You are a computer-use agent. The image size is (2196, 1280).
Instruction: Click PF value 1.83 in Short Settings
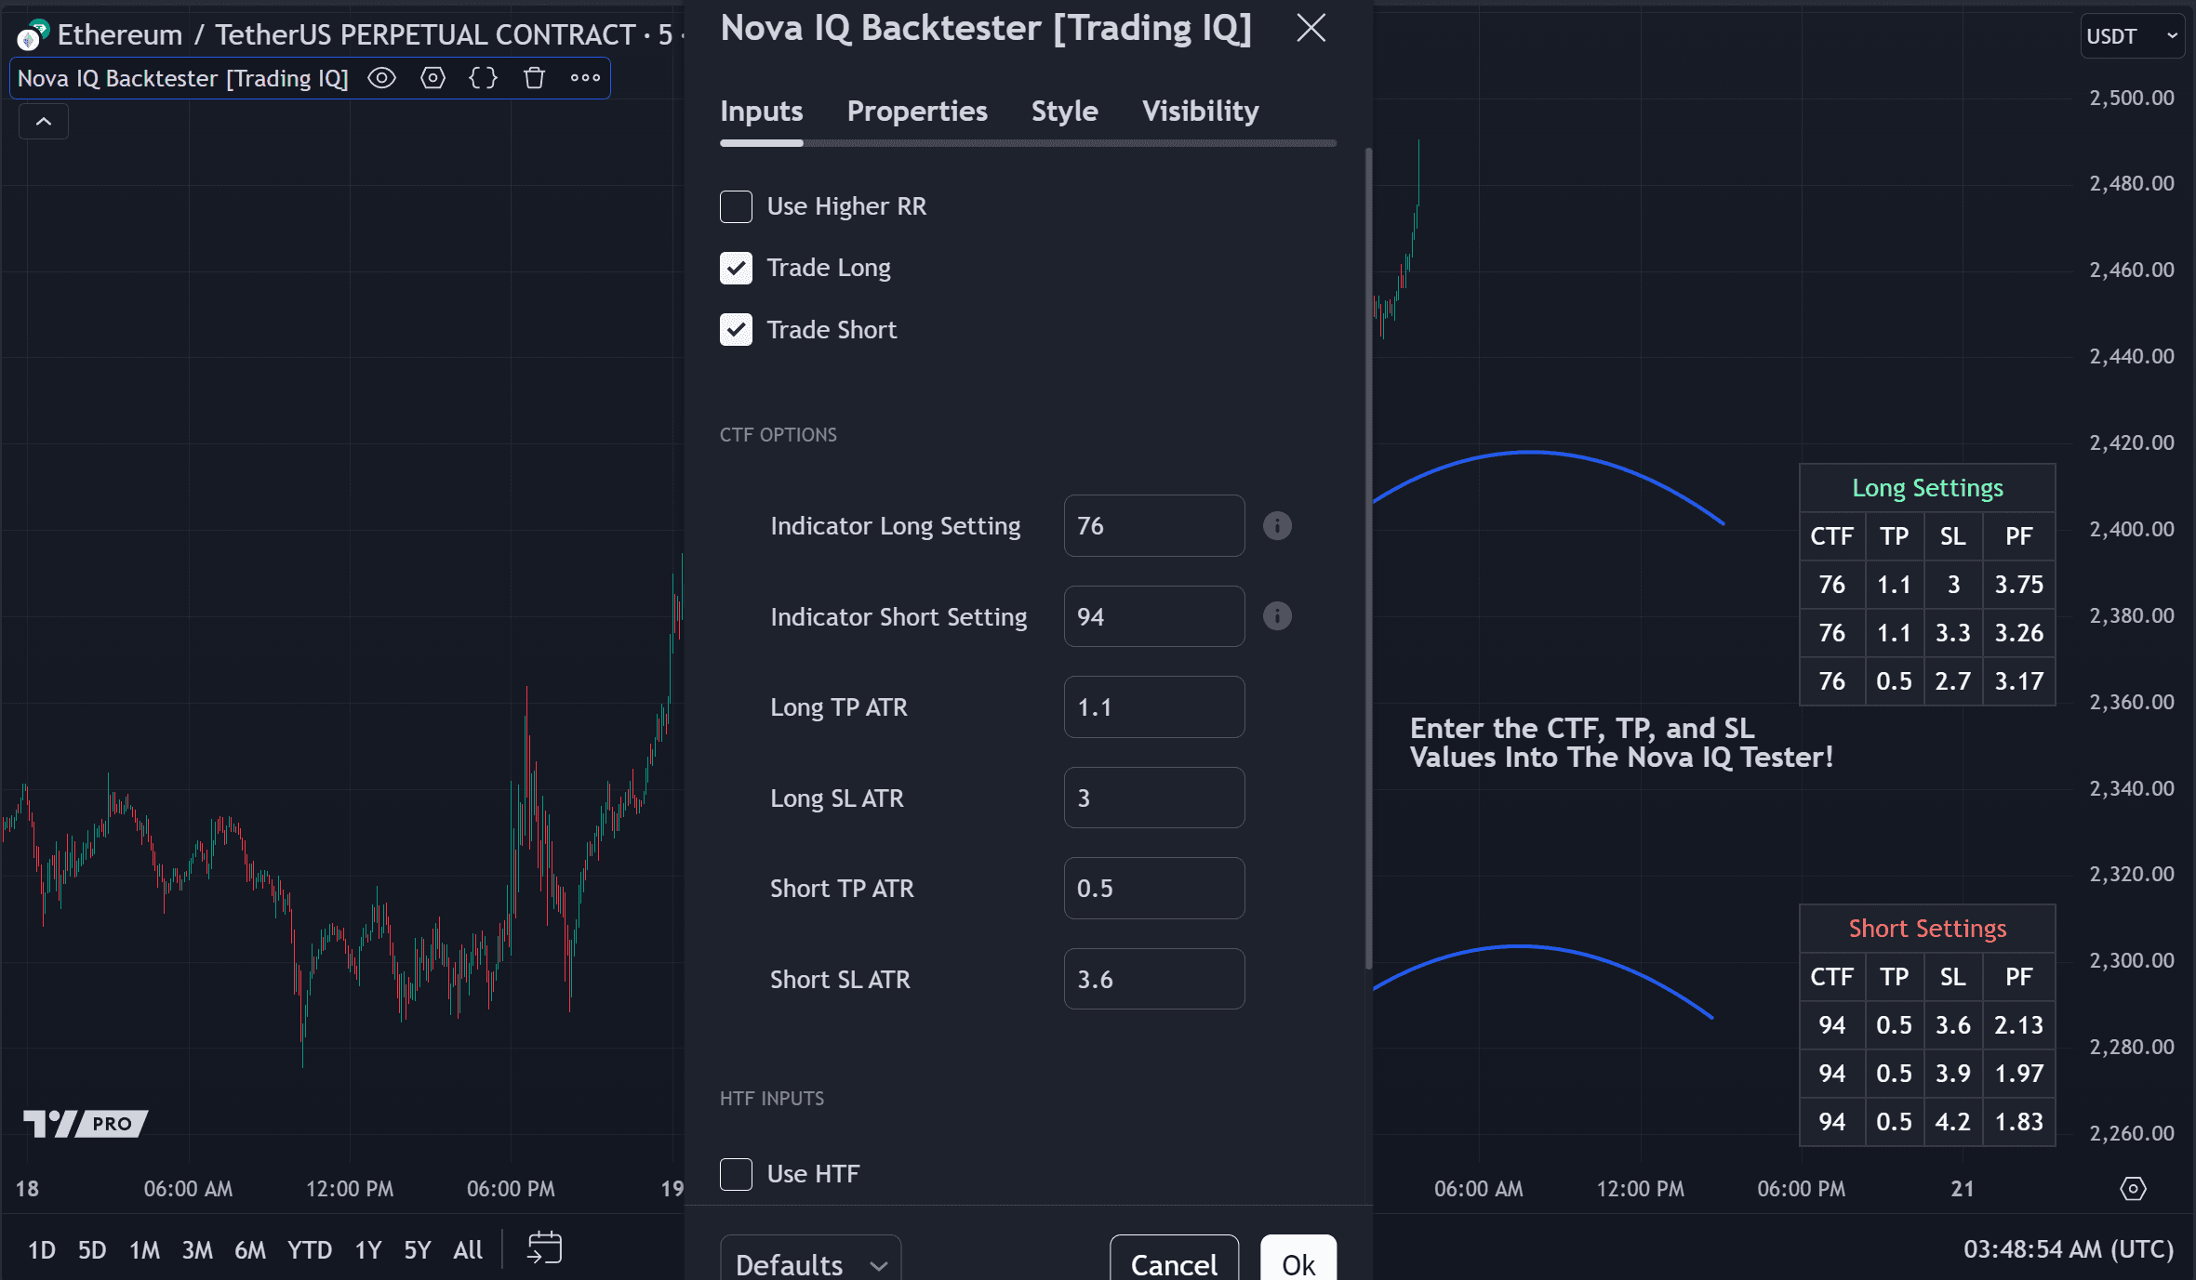point(2018,1122)
